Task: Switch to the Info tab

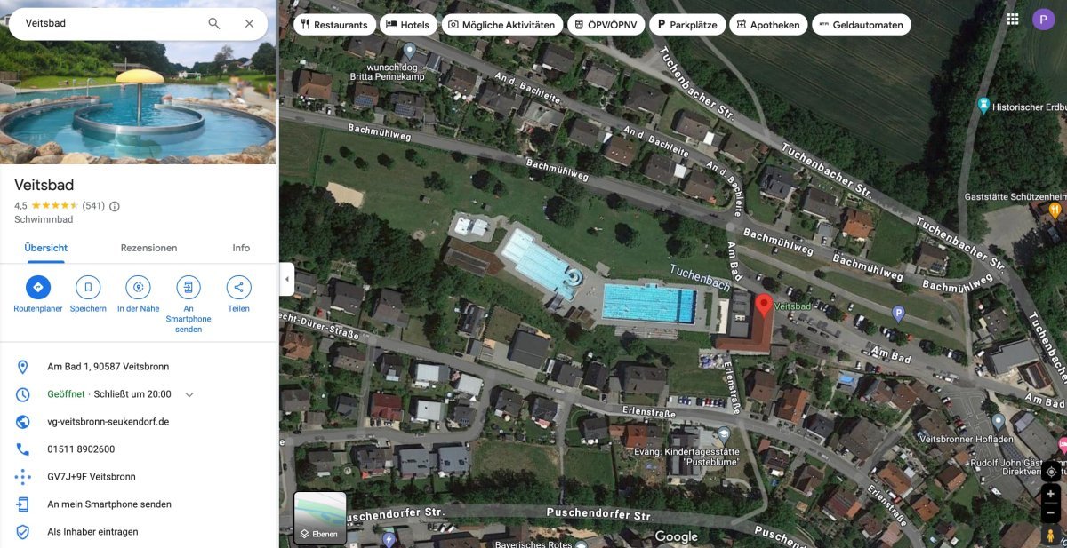Action: point(241,248)
